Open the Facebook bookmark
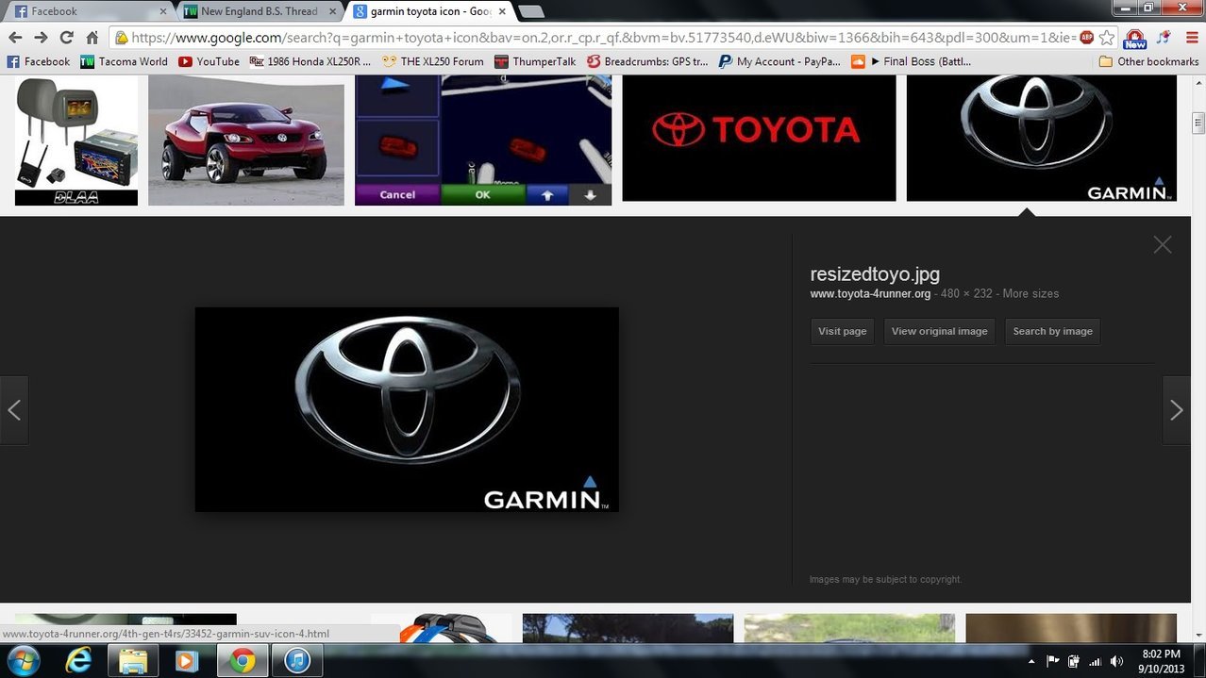 (38, 61)
